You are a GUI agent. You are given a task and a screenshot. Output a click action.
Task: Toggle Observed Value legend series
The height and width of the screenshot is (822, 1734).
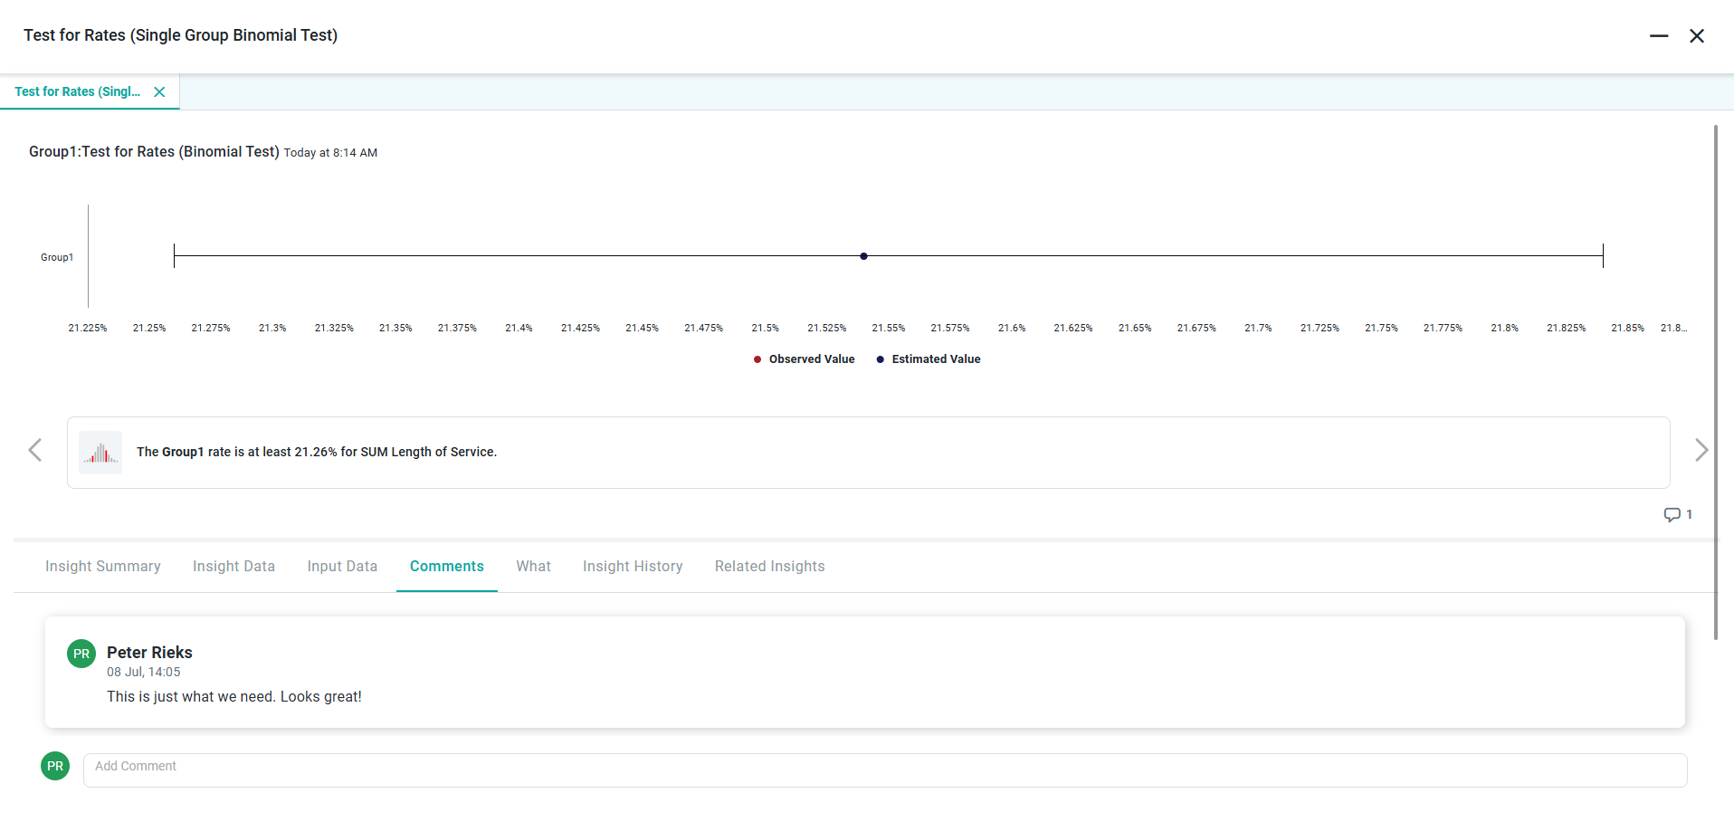click(x=804, y=359)
